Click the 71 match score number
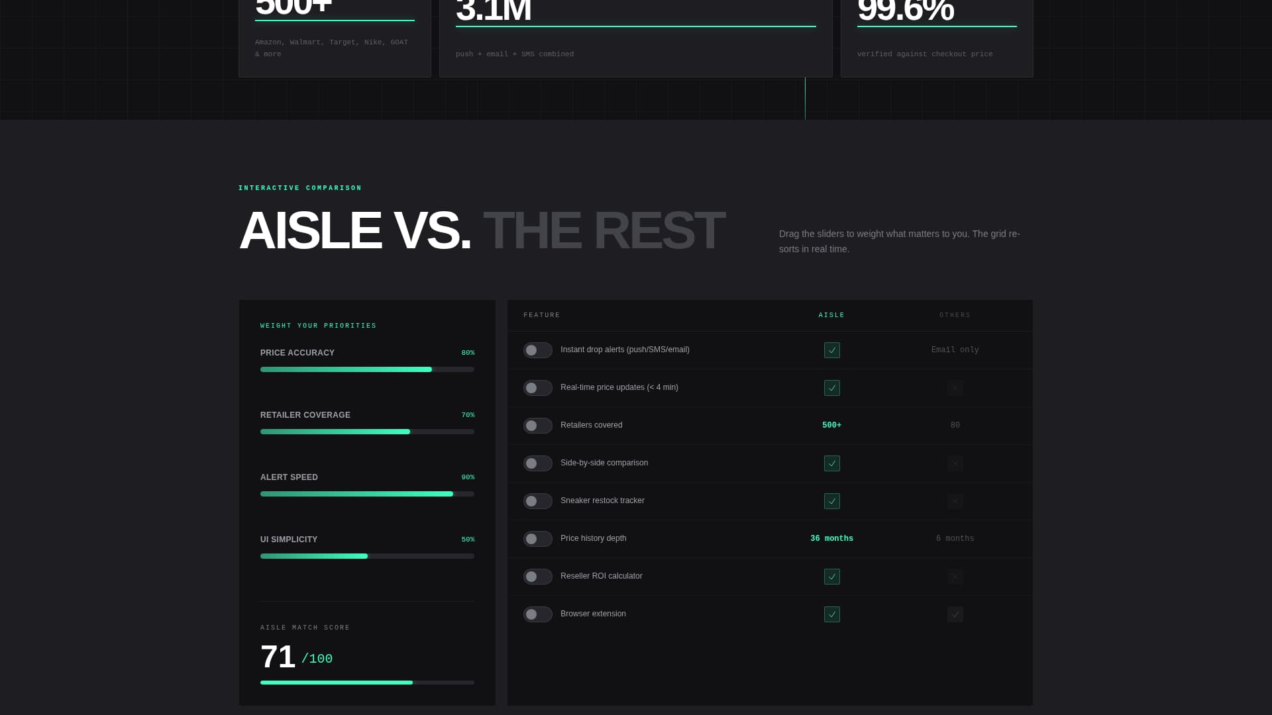Screen dimensions: 1272x715 click(278, 657)
